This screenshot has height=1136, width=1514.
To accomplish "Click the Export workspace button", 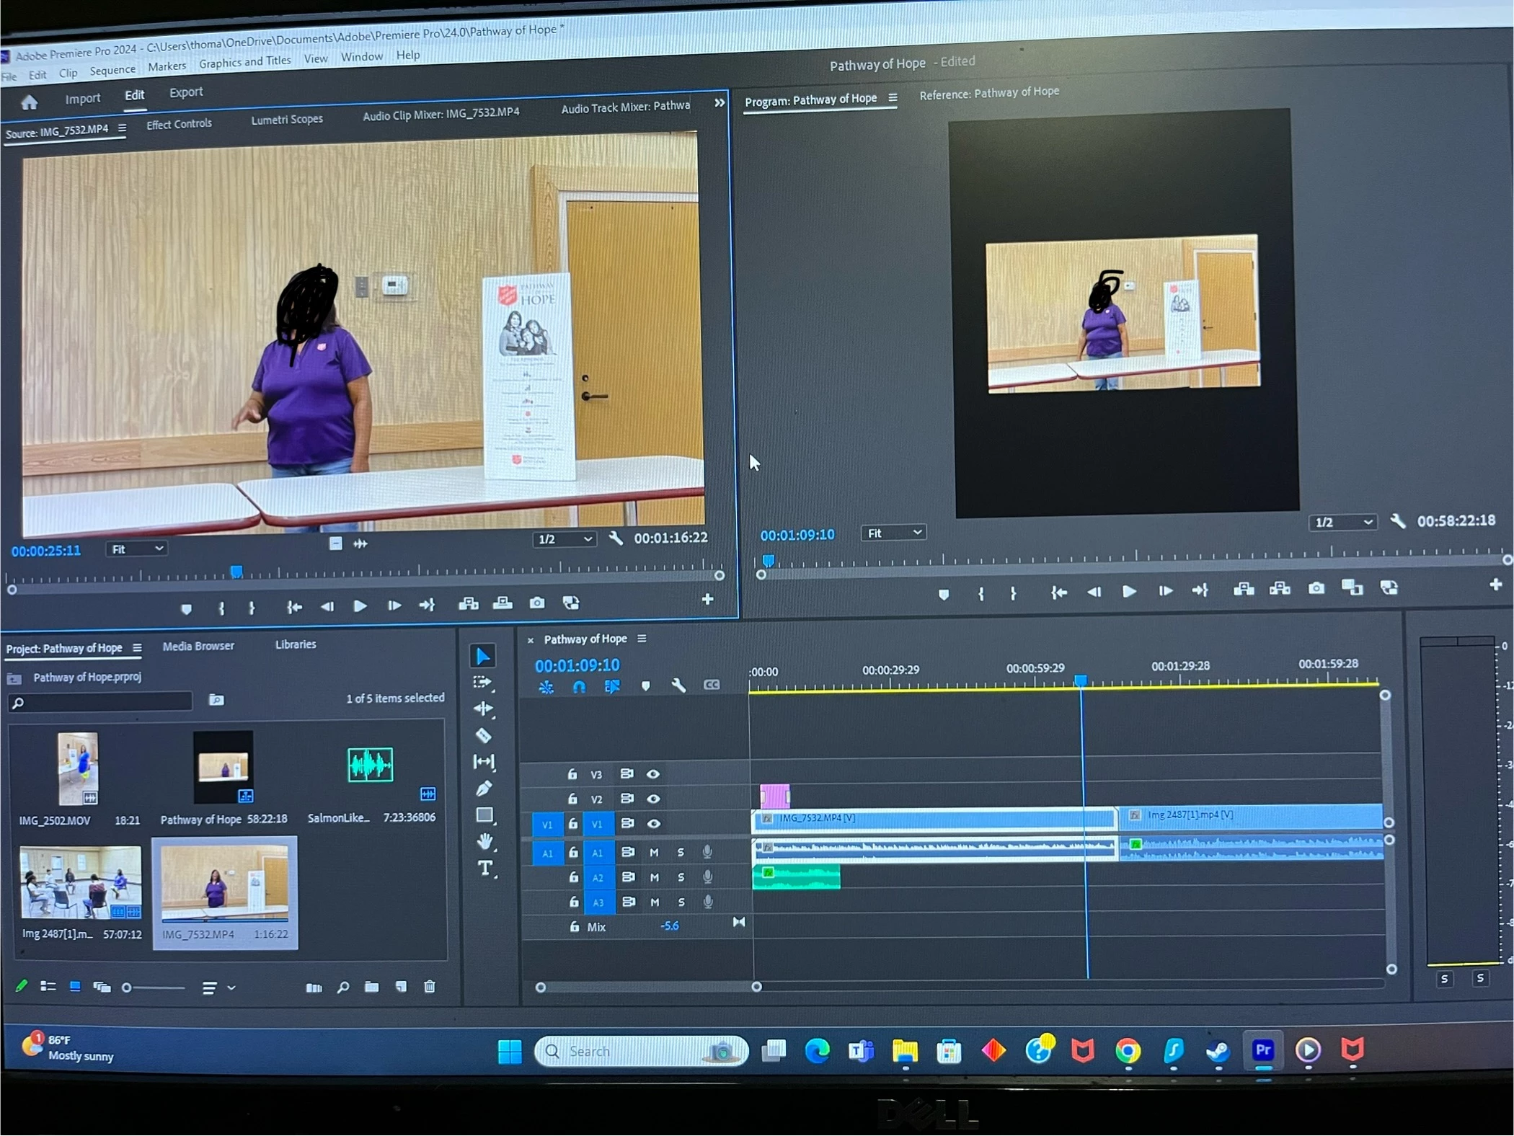I will pos(186,92).
